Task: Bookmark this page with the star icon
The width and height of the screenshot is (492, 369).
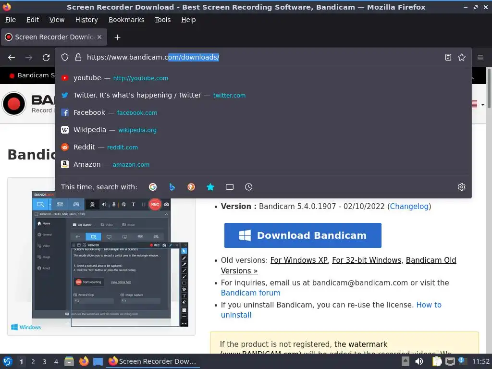Action: pyautogui.click(x=462, y=57)
